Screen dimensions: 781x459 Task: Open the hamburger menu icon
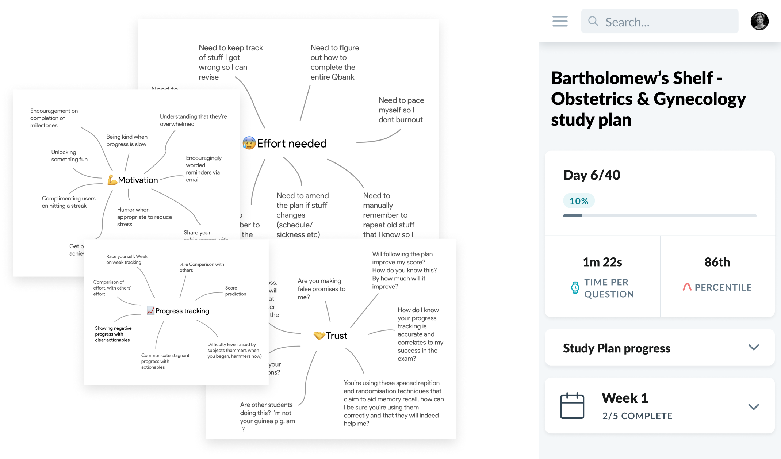point(560,21)
